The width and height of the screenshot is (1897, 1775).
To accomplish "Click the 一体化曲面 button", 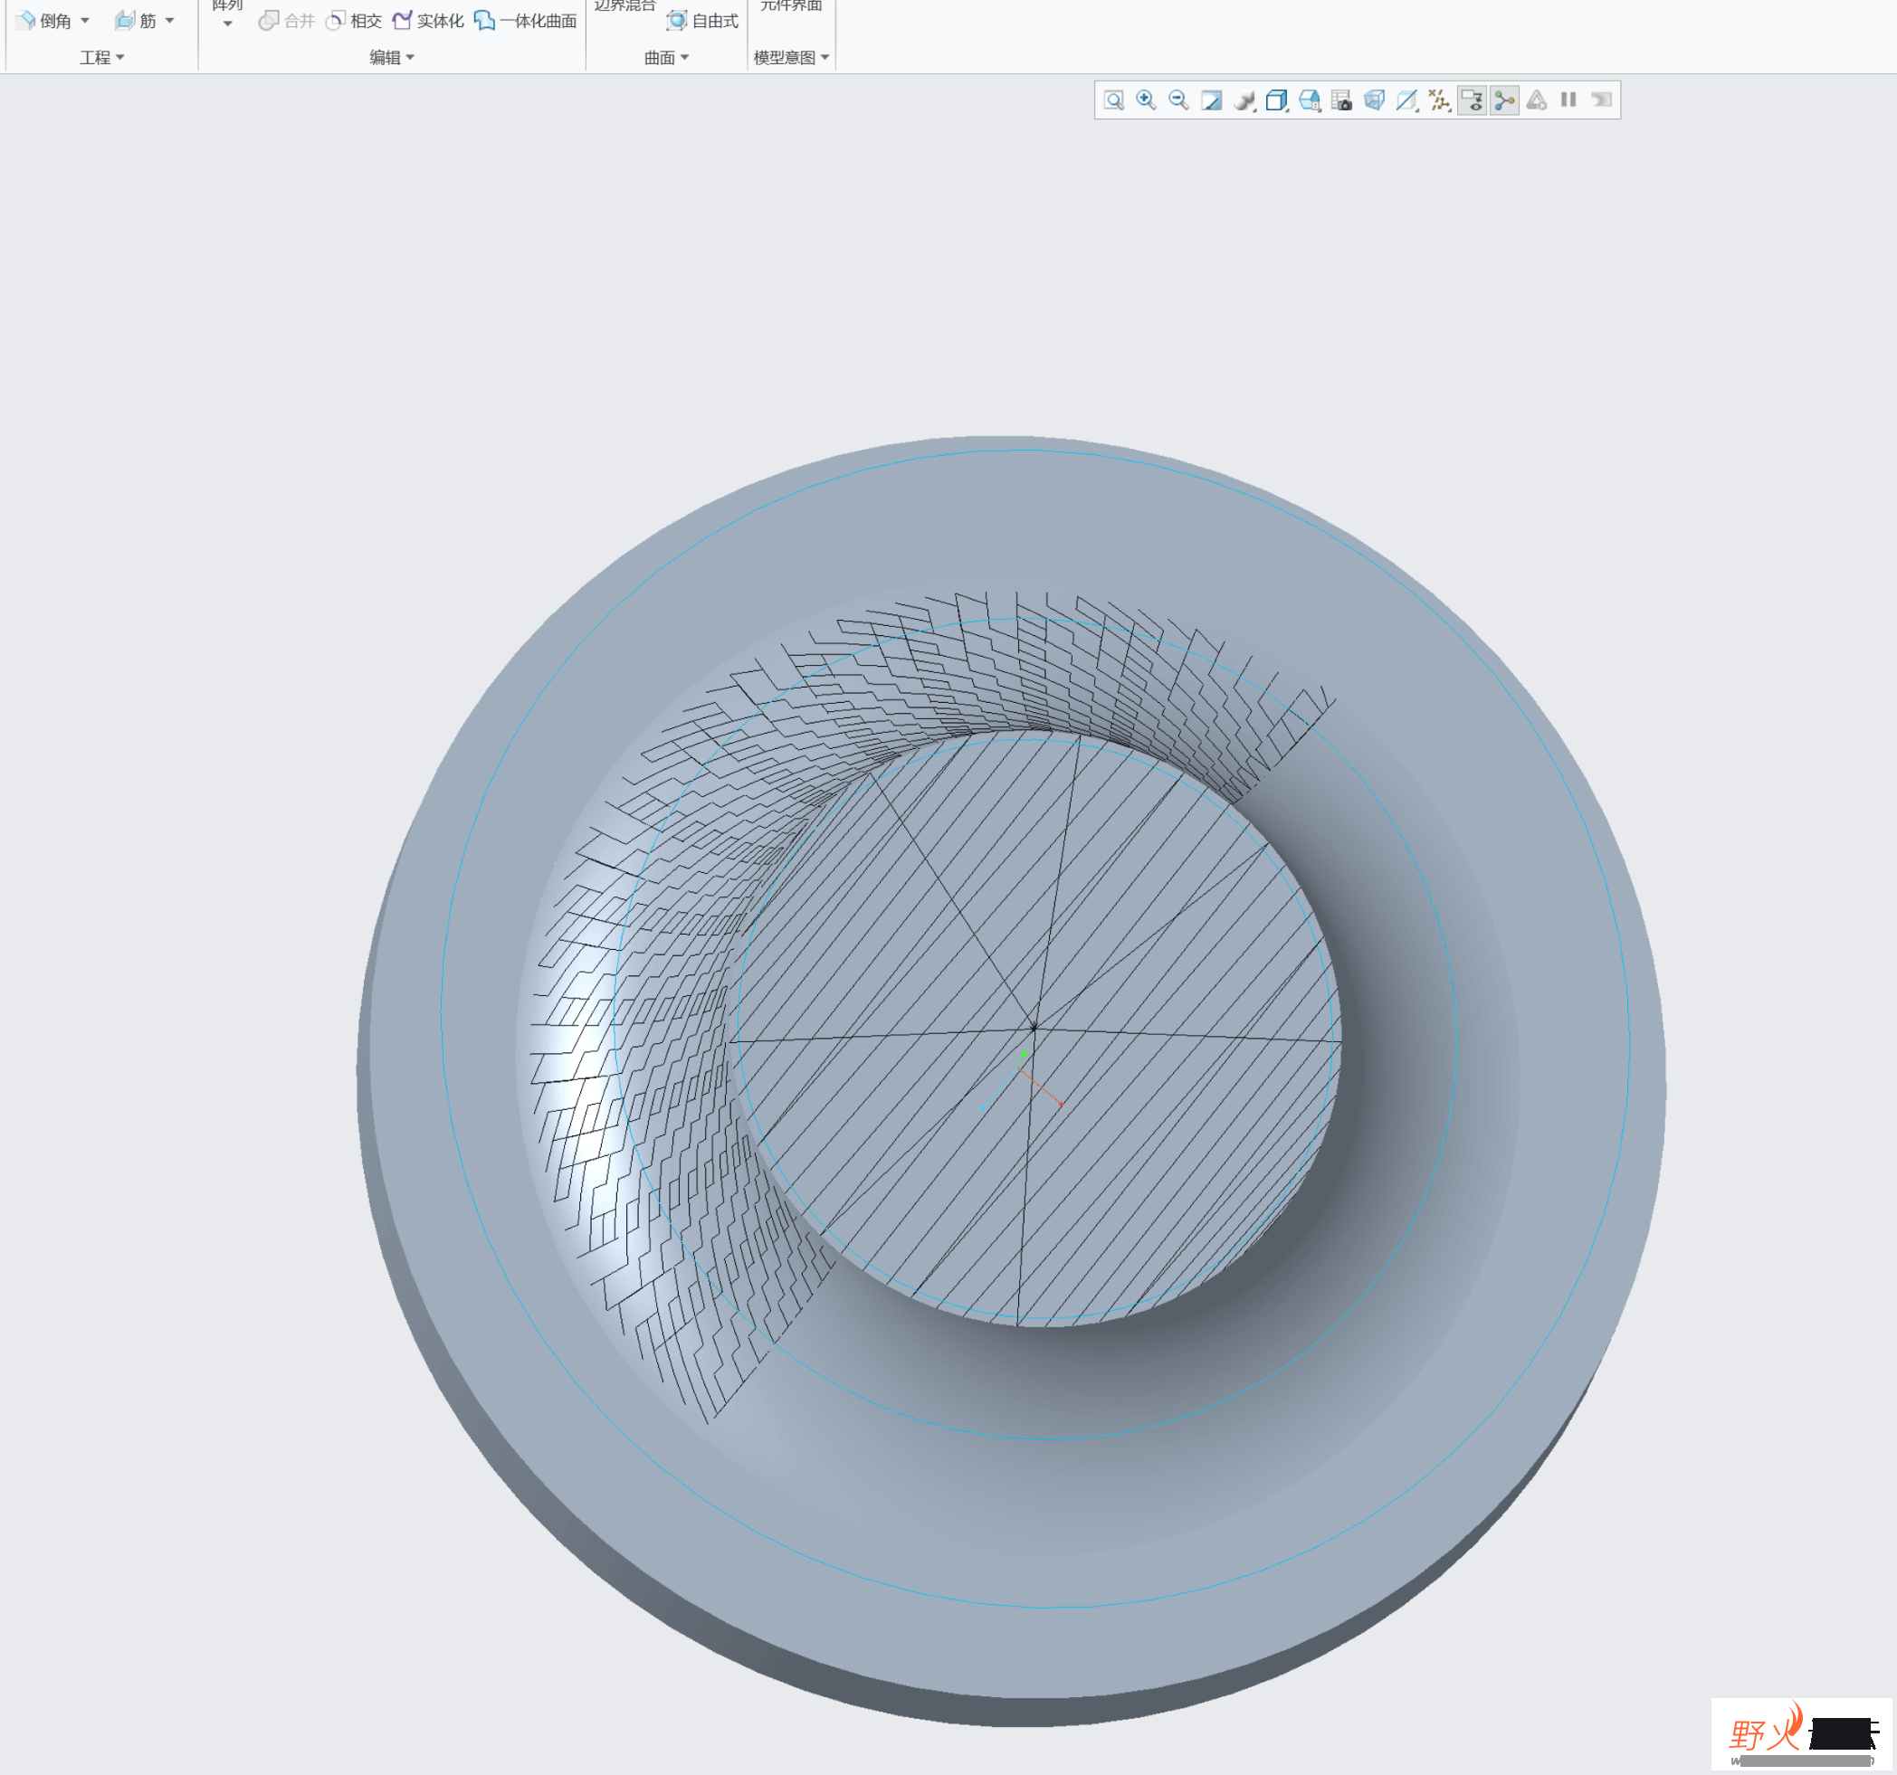I will 526,21.
